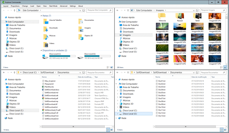Viewport: 229px width, 133px height.
Task: Collapse the Pastas (7) group
Action: click(41, 16)
